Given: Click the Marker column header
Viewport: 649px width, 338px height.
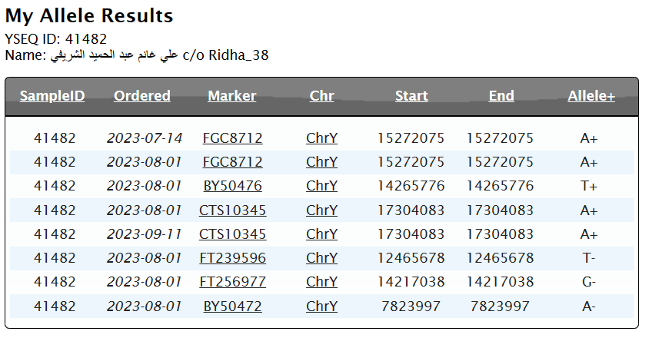Looking at the screenshot, I should coord(232,96).
